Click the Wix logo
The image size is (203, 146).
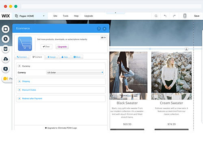pyautogui.click(x=6, y=16)
